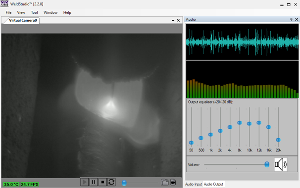Switch to the Audio Input tab
Image resolution: width=300 pixels, height=188 pixels.
(194, 184)
